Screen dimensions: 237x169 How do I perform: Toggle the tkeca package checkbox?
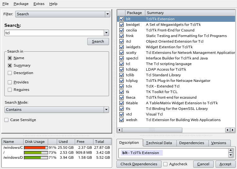pyautogui.click(x=121, y=97)
